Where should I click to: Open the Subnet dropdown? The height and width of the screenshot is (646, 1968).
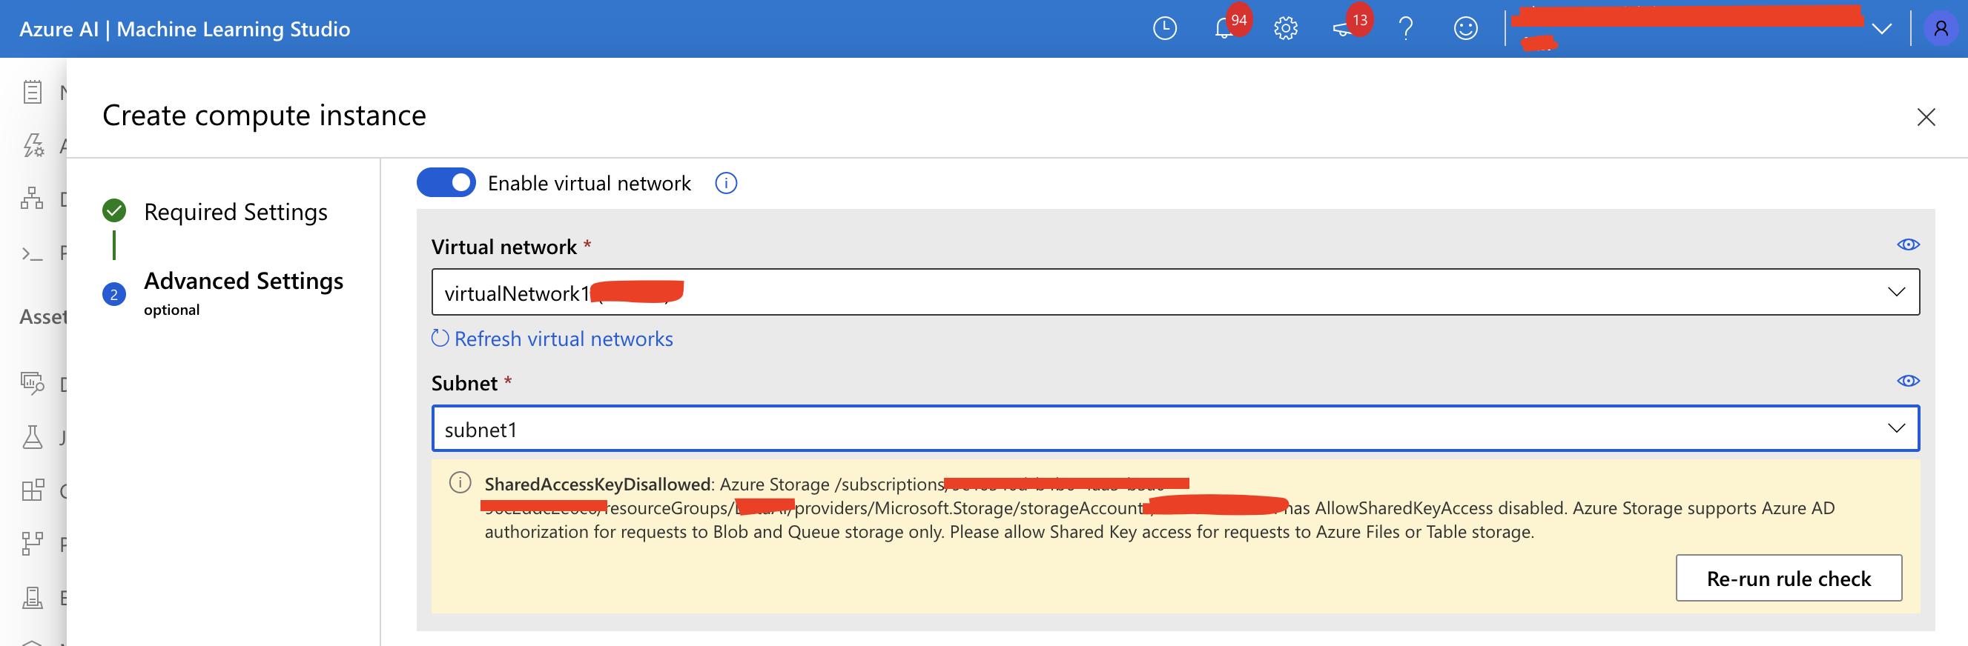1175,428
